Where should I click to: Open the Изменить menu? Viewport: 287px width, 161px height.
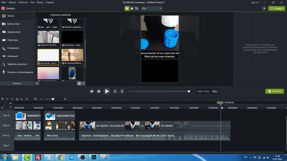[x=23, y=2]
